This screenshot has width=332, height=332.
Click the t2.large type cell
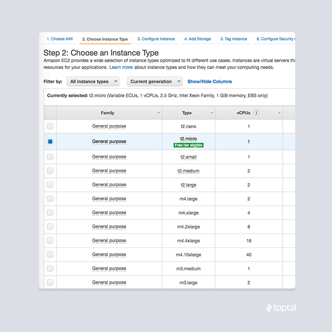188,185
